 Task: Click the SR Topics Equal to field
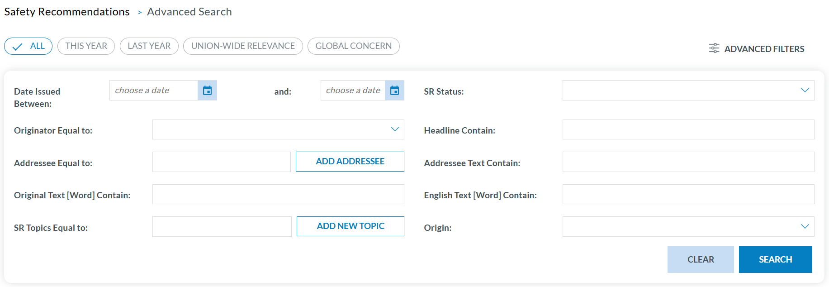[x=222, y=227]
